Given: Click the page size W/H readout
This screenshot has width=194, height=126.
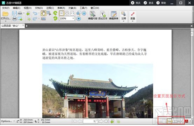Looking at the screenshot, I should (x=25, y=121).
